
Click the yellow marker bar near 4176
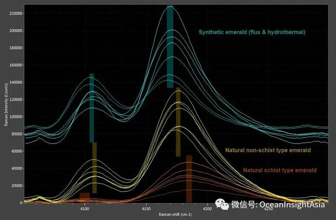[178, 122]
